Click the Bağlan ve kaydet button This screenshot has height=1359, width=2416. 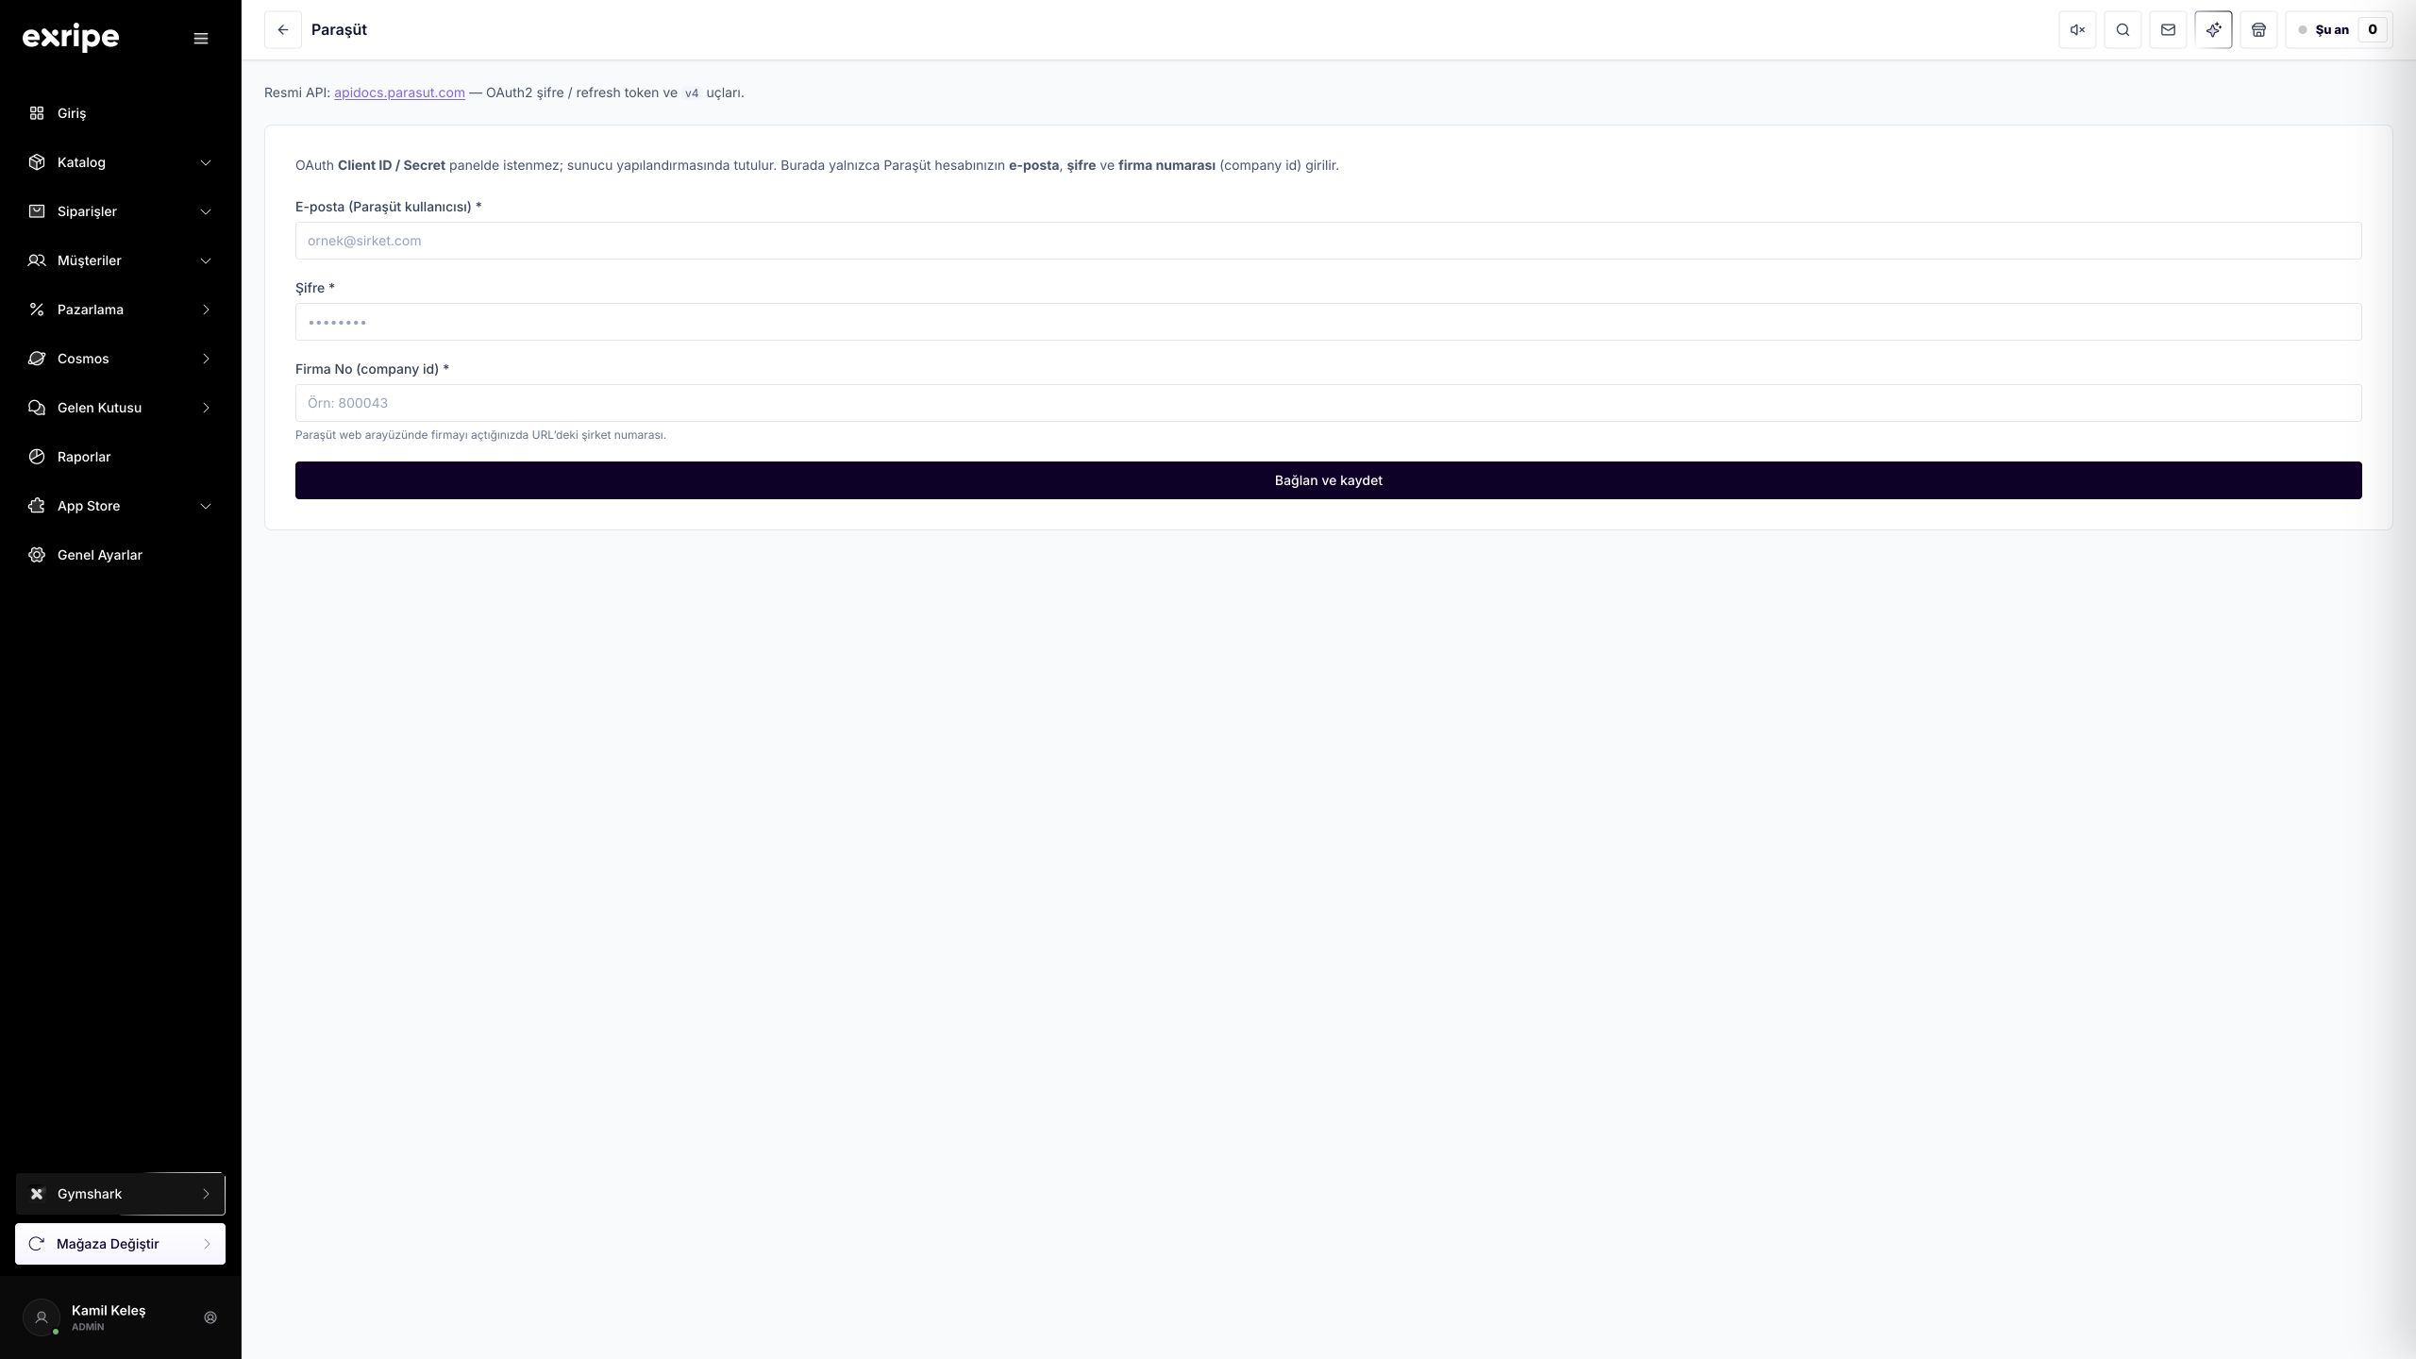pyautogui.click(x=1328, y=480)
